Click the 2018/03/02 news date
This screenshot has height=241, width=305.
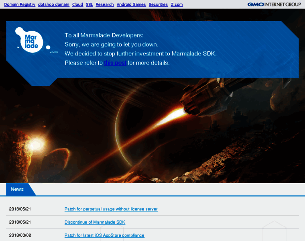(x=20, y=235)
